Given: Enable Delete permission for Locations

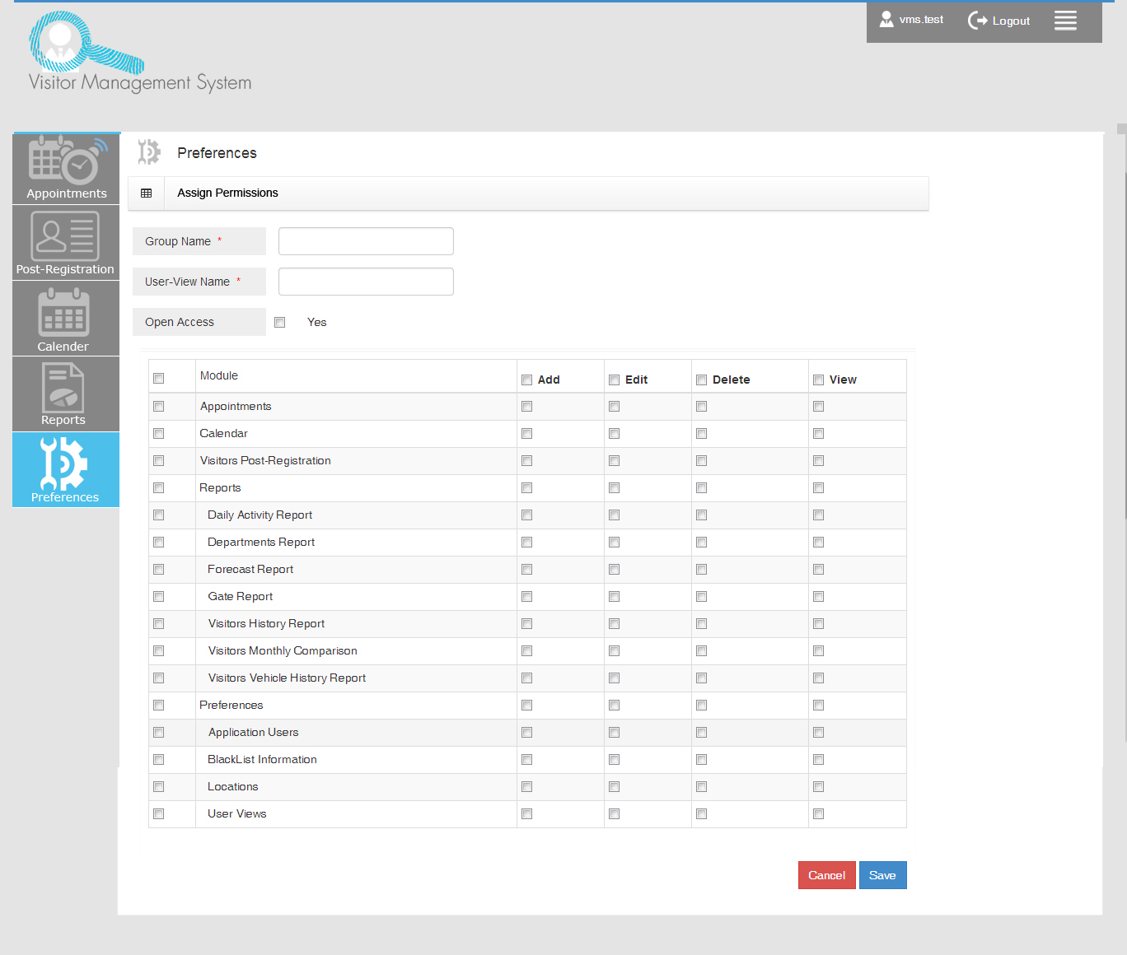Looking at the screenshot, I should tap(702, 787).
